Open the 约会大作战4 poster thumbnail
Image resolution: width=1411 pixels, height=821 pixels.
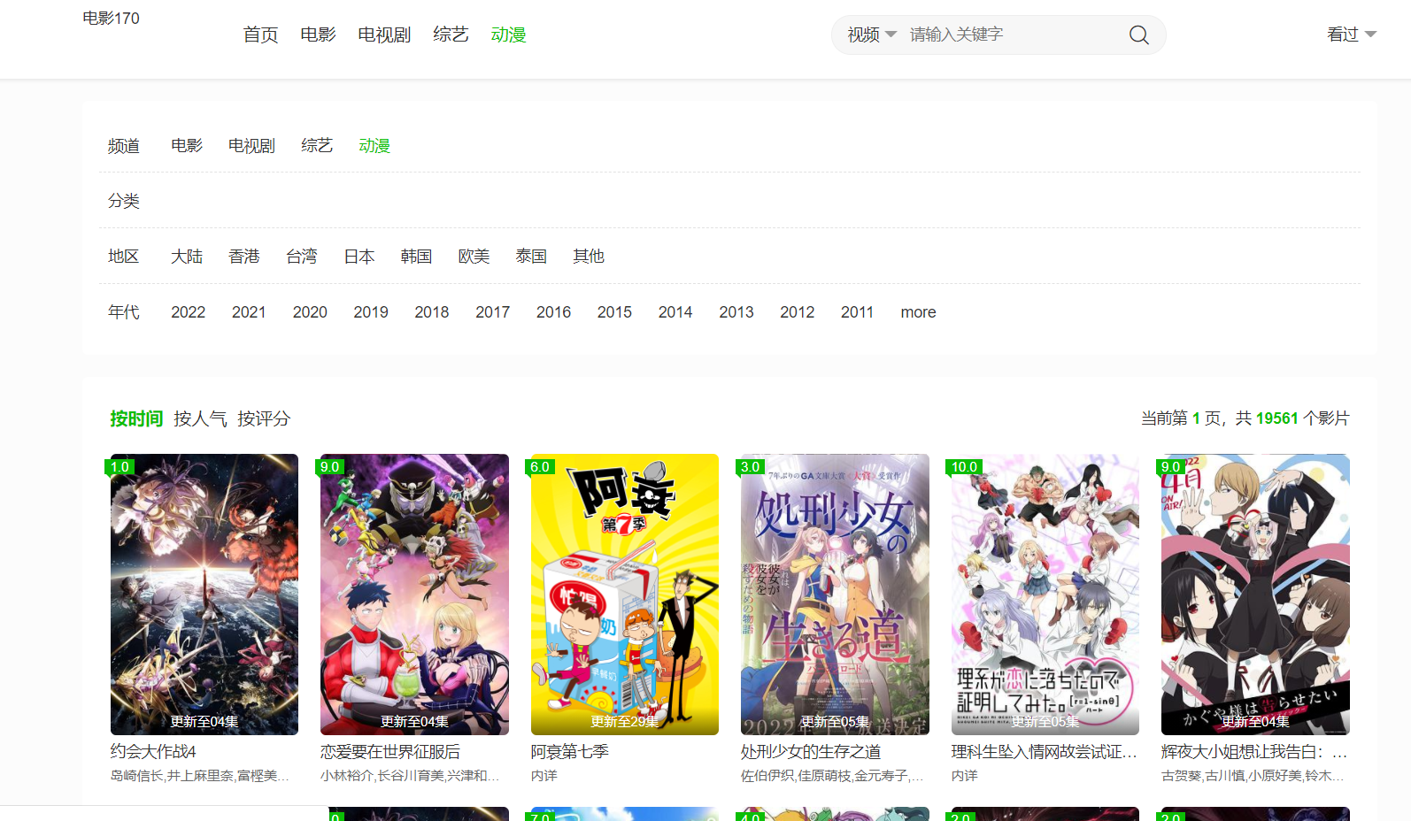[x=204, y=595]
